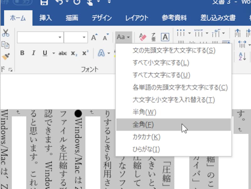Open the font size dropdown

coord(84,38)
